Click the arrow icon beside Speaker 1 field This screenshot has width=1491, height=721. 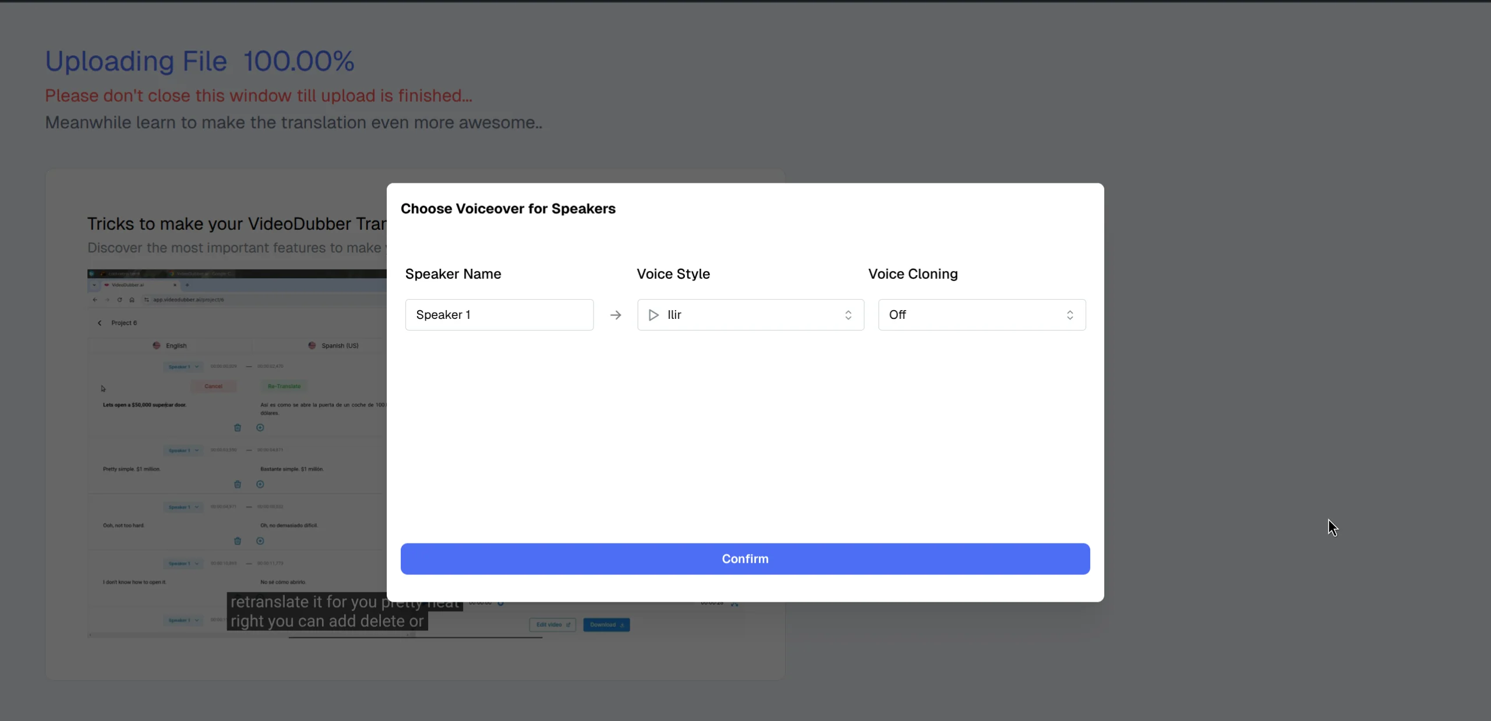pos(616,315)
